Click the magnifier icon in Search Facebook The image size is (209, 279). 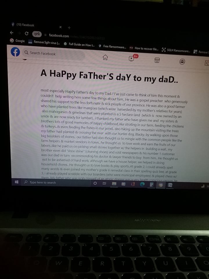(x=26, y=52)
